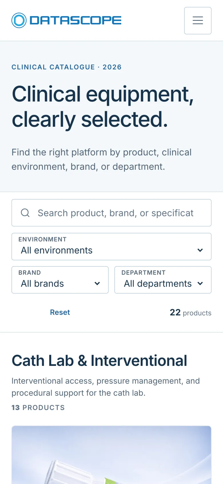Click the Interventional access description paragraph
The image size is (223, 484).
tap(105, 387)
